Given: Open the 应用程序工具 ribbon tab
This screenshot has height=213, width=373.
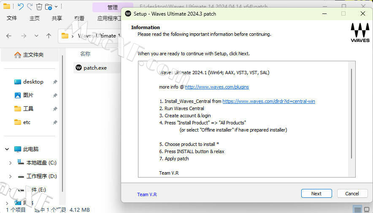Looking at the screenshot, I should [x=109, y=18].
